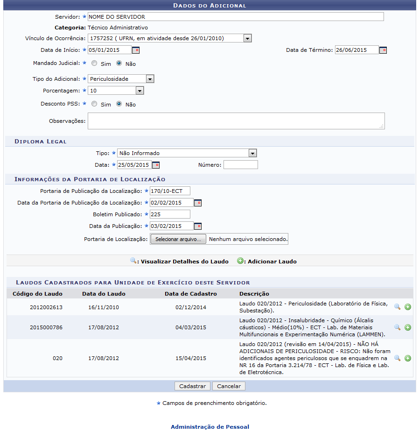
Task: View details of laudo code 020
Action: point(397,358)
